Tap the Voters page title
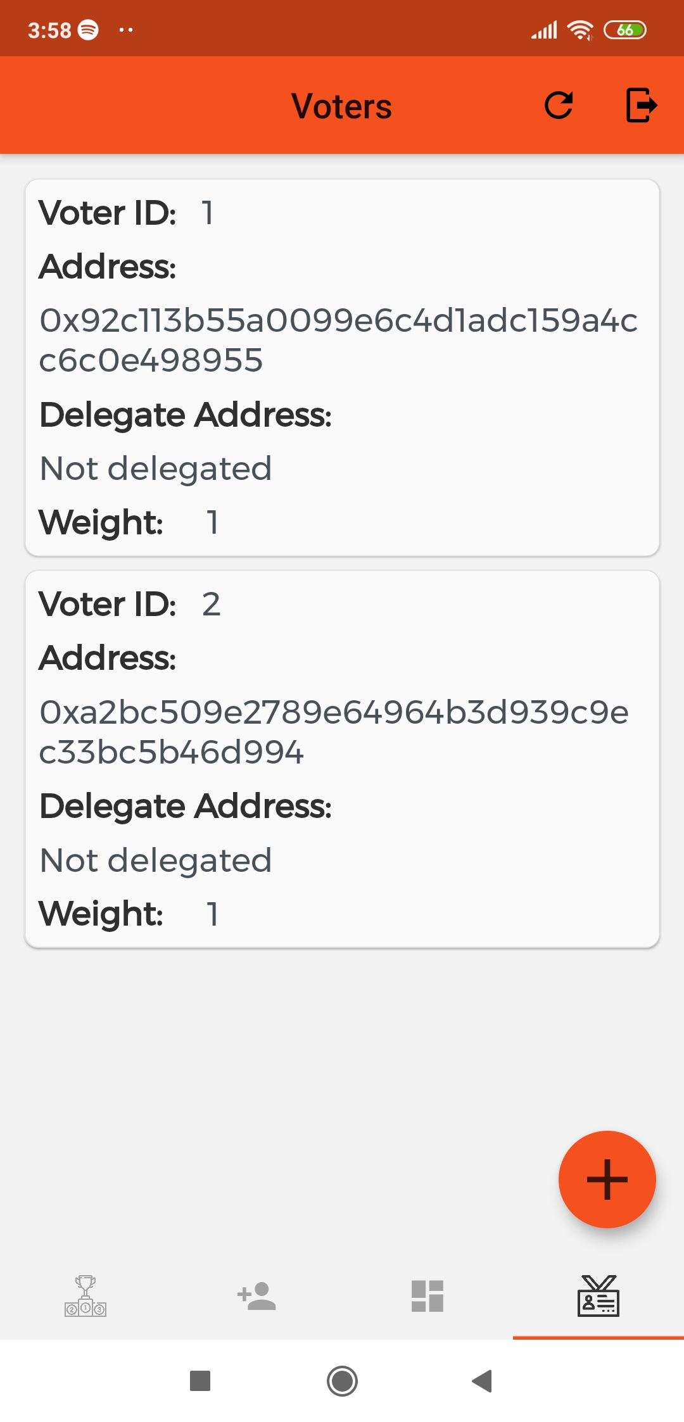 click(x=341, y=106)
